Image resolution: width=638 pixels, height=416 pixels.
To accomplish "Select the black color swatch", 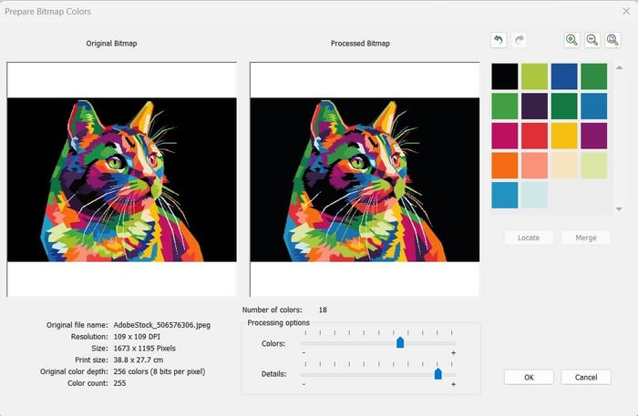I will [x=505, y=76].
